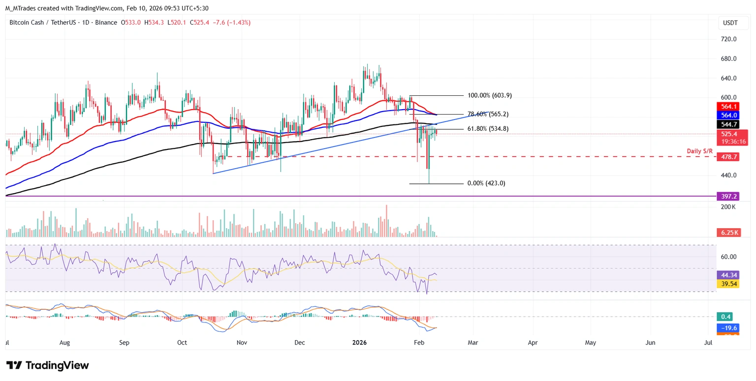Screen dimensions: 756x381
Task: Select the 525.4 current price tag with countdown
Action: click(x=732, y=138)
